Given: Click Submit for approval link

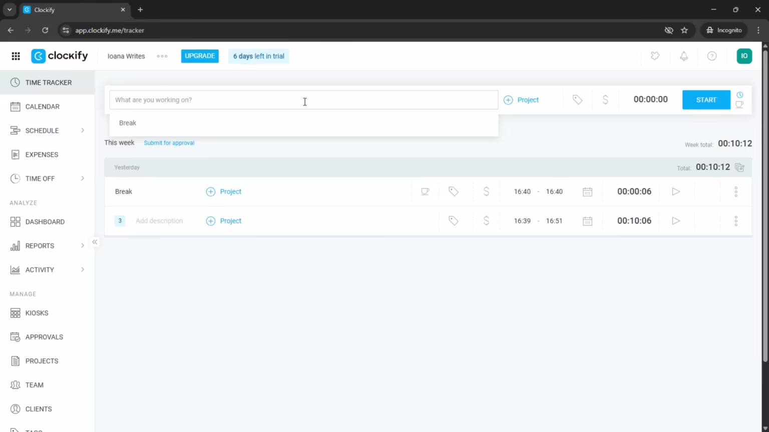Looking at the screenshot, I should pos(169,143).
